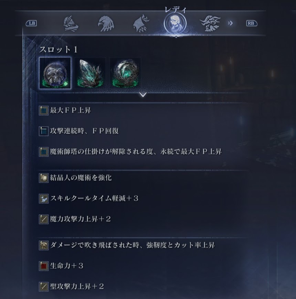Click the RB shoulder button

252,23
